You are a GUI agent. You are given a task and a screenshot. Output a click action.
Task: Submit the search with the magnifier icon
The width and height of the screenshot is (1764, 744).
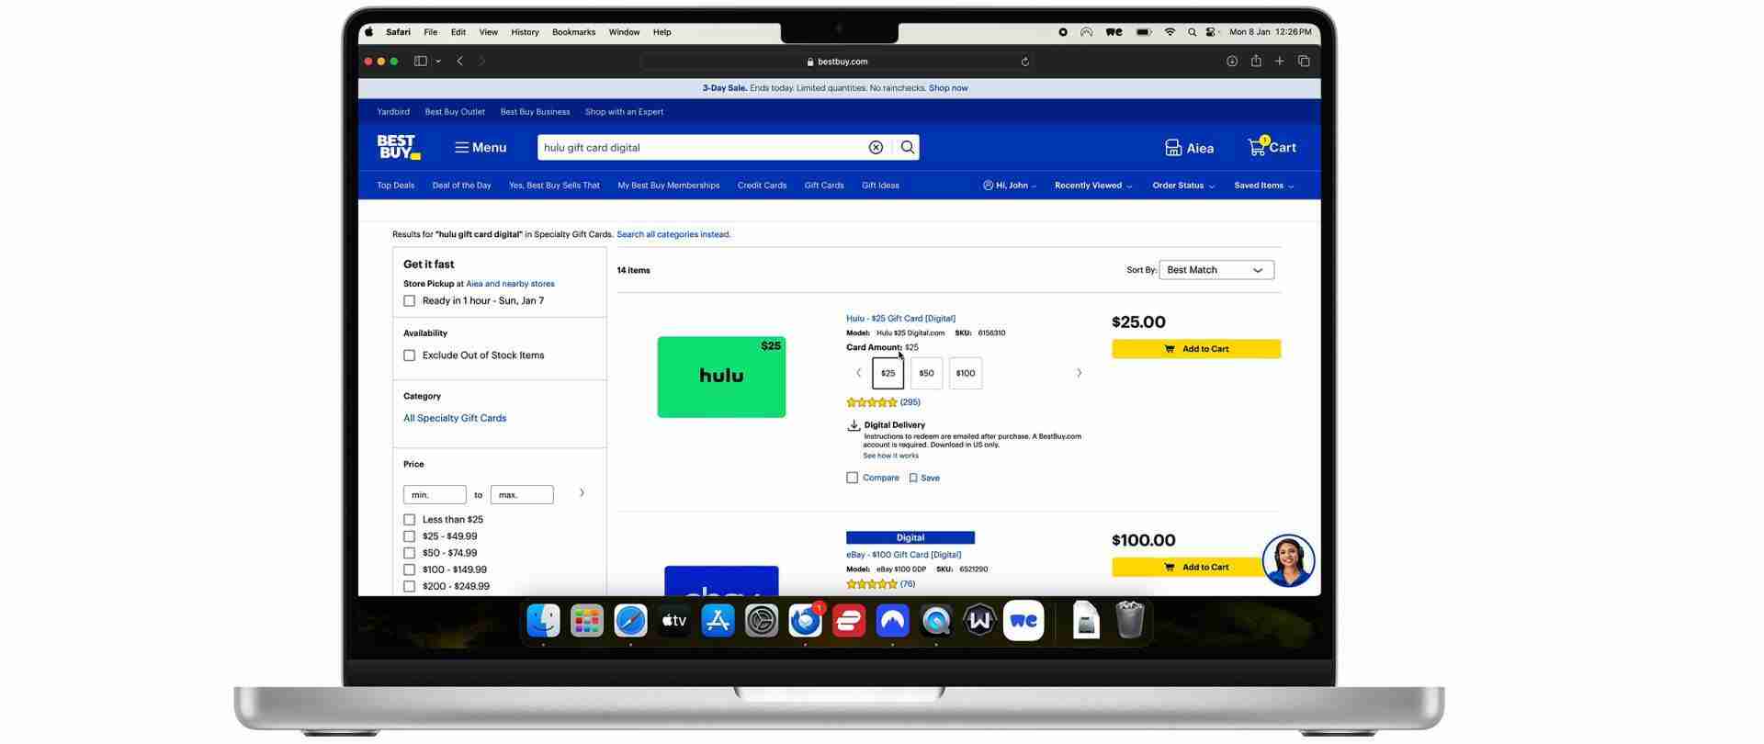(908, 148)
